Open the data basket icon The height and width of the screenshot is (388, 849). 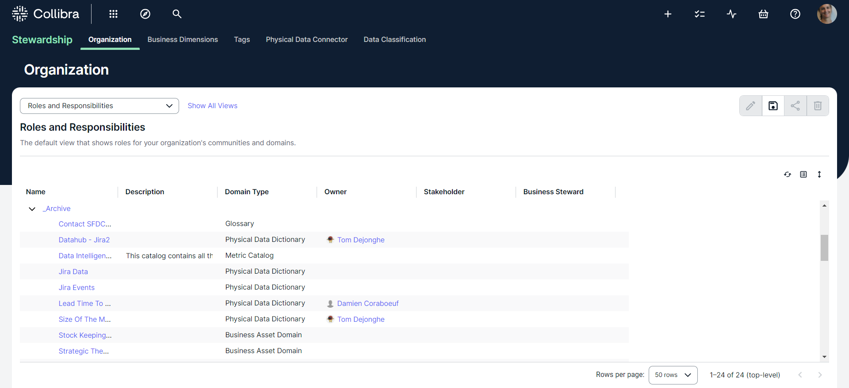pos(763,14)
